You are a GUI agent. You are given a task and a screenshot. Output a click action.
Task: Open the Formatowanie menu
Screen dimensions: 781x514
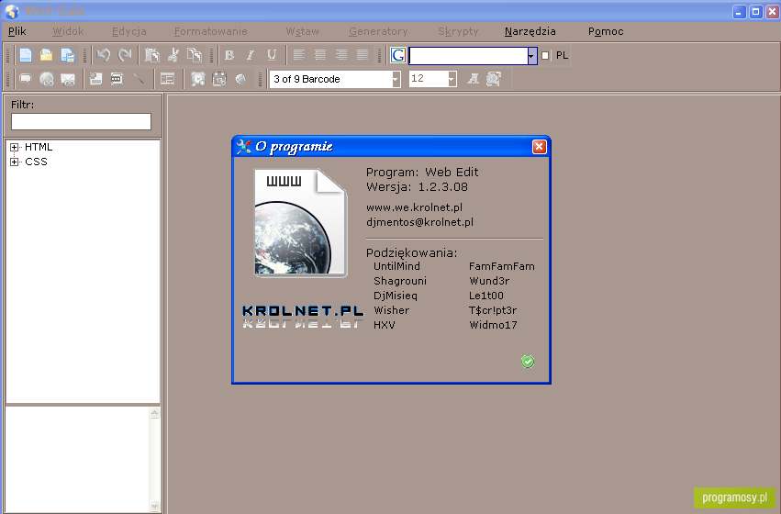click(211, 31)
